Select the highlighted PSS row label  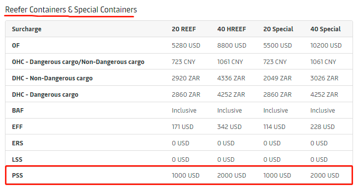coord(17,176)
